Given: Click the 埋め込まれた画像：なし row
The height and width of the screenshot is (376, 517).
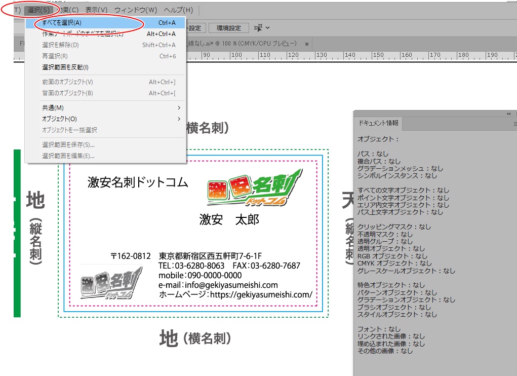Looking at the screenshot, I should pos(391,344).
